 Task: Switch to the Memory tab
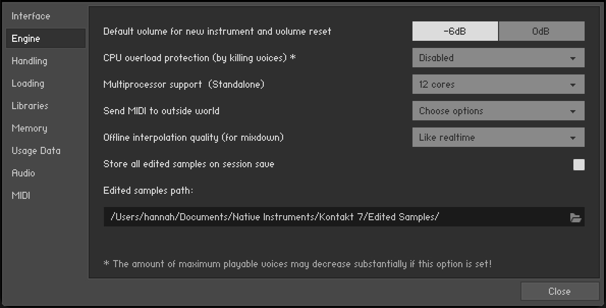click(30, 129)
